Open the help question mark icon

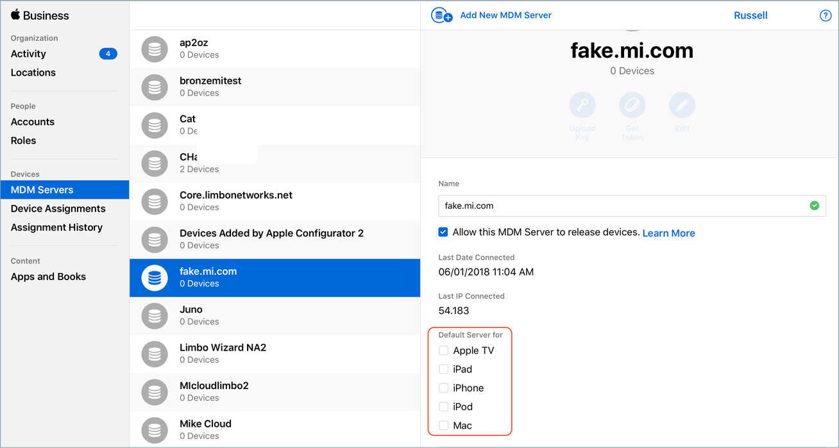point(826,15)
